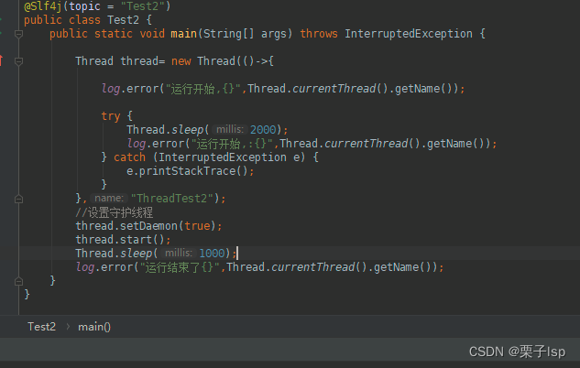Collapse the lambda at the 'new Thread(()->{' line
580x368 pixels.
[18, 61]
